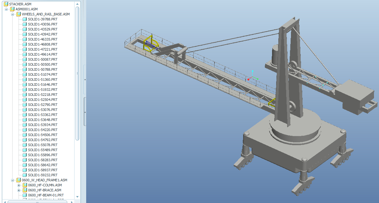Collapse the 0600_W_HEAD_FRAME1.ASM node
Screen dimensions: 379x203
12,180
